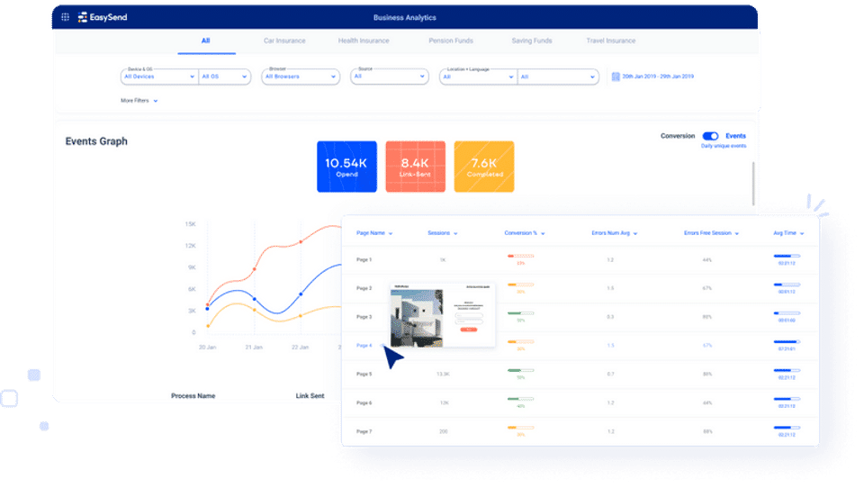
Task: Click the Page 4 link
Action: coord(364,346)
